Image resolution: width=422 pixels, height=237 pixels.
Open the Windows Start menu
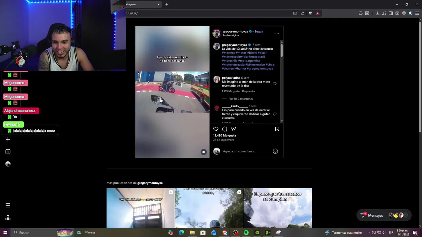[x=5, y=233]
